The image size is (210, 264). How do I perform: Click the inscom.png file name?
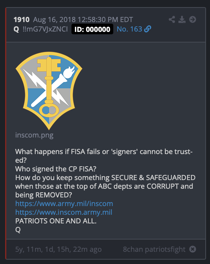[x=34, y=135]
